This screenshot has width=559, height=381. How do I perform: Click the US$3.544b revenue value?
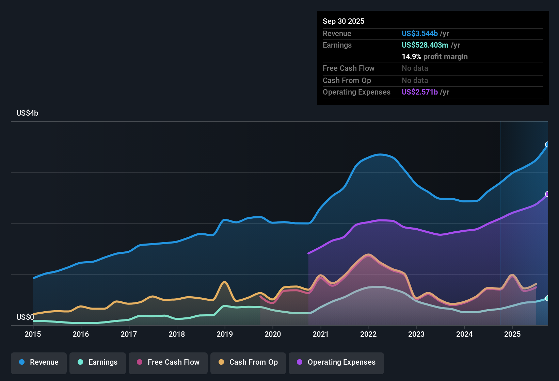tap(419, 33)
